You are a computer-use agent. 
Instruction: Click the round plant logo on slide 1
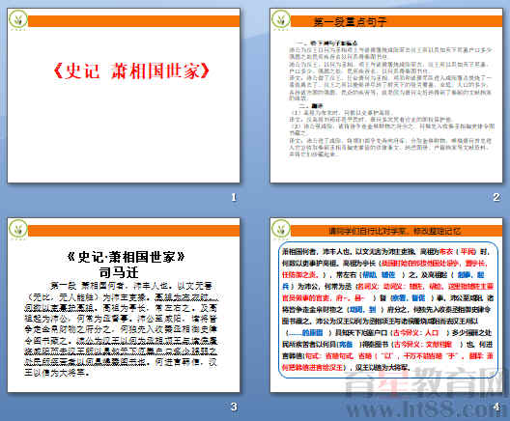pos(18,20)
